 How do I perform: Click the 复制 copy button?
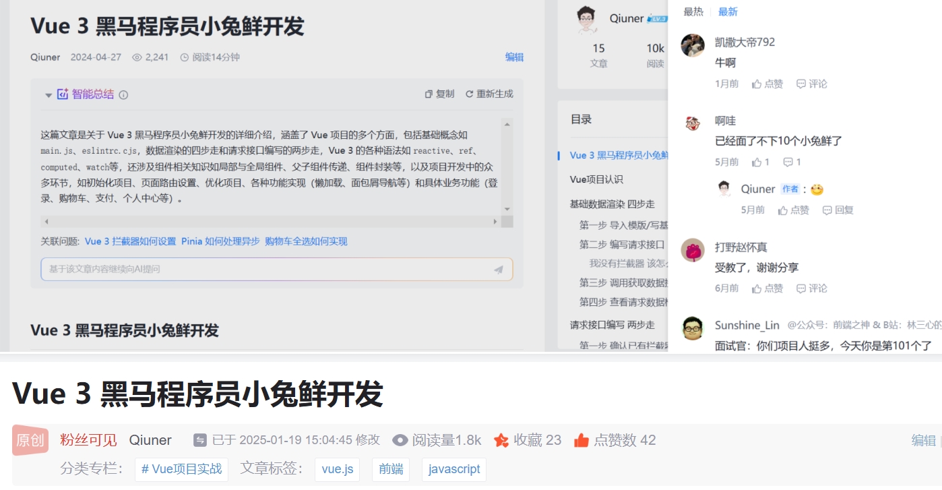[x=439, y=94]
